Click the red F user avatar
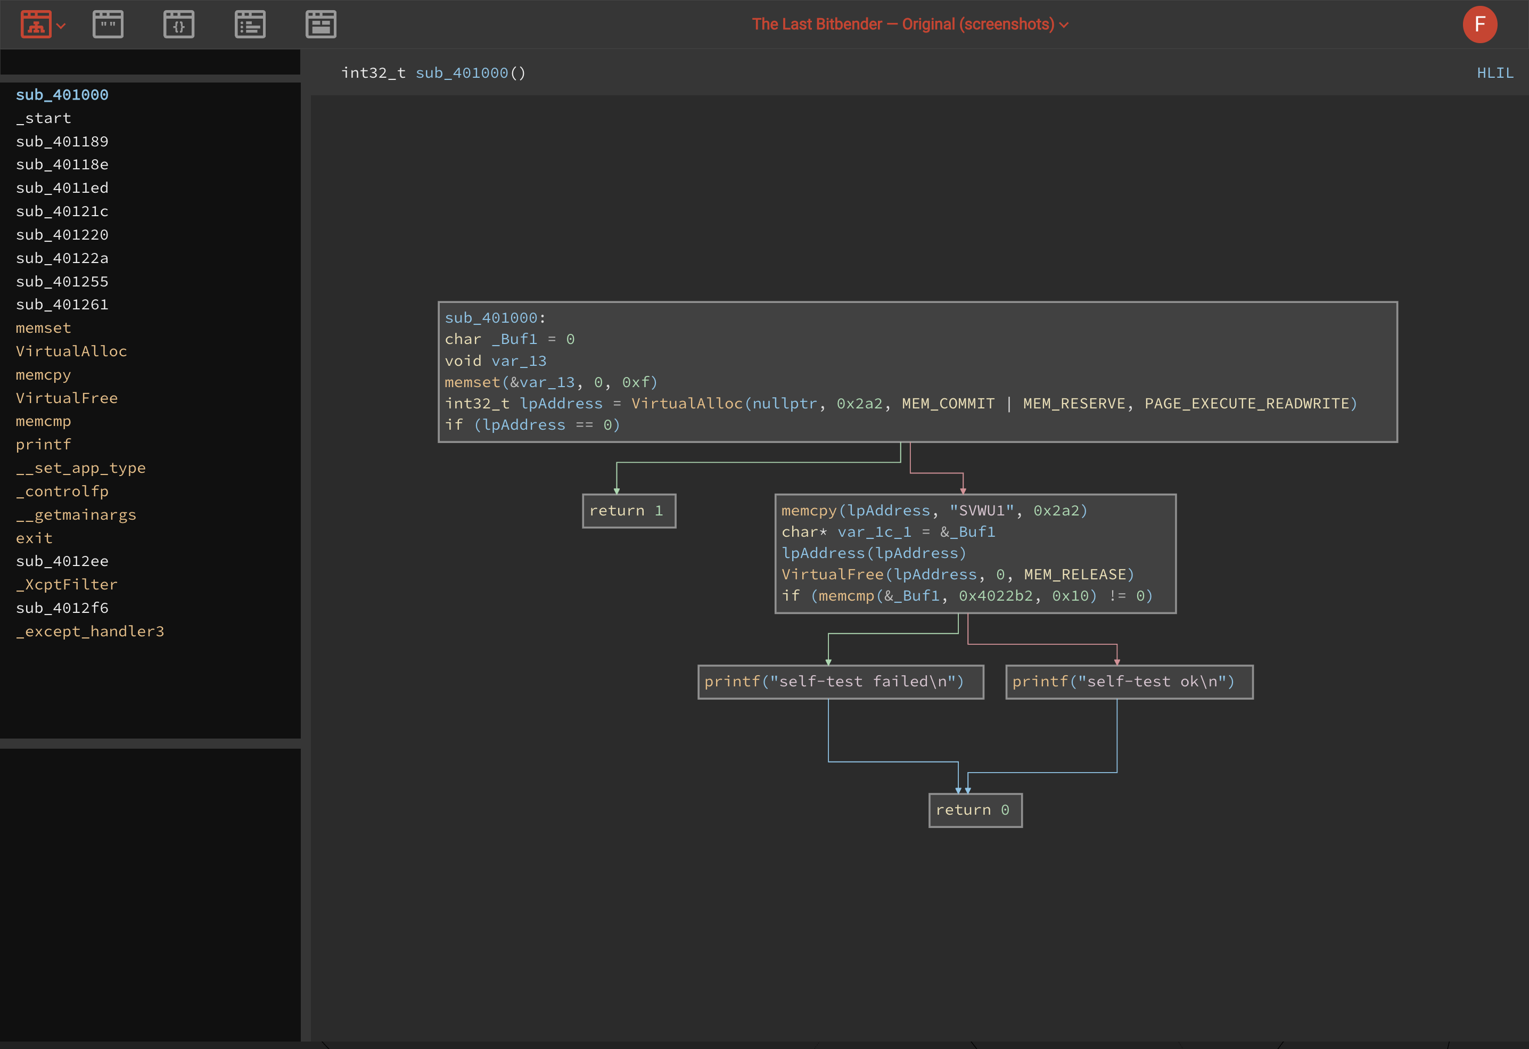Screen dimensions: 1529x1049 pyautogui.click(x=1479, y=24)
